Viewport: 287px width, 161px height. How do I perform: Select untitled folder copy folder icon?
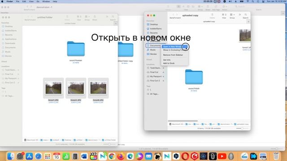[126, 49]
